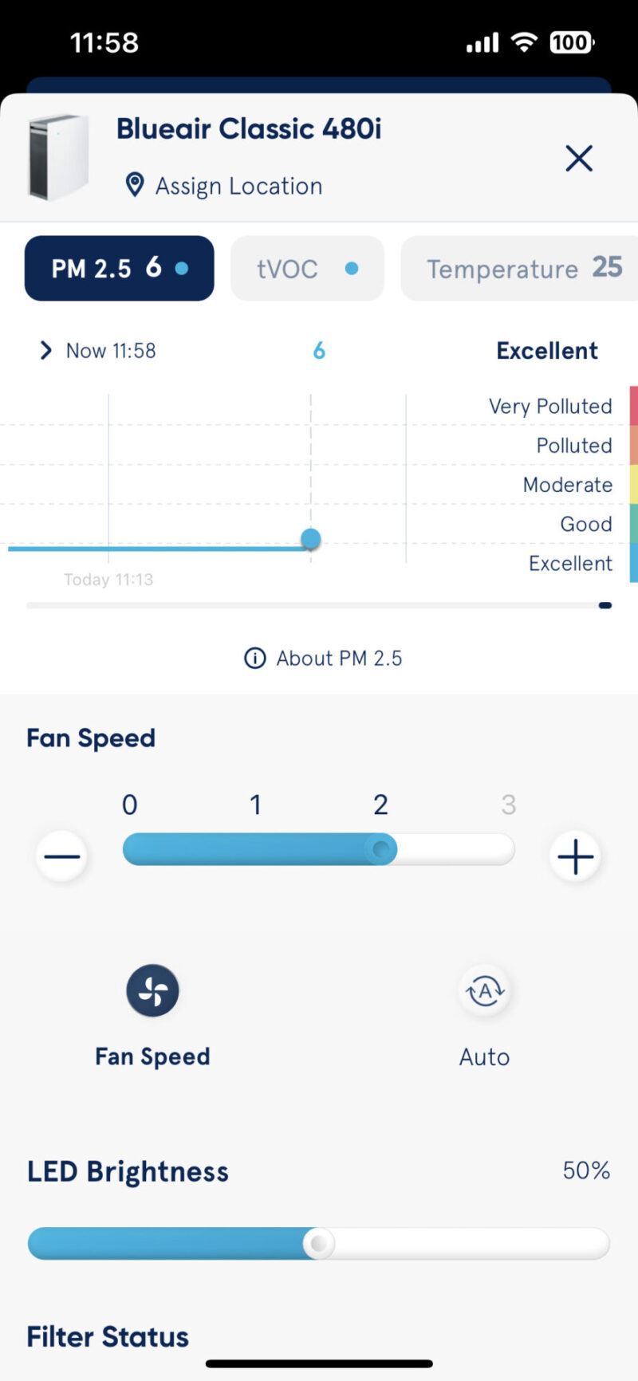Select the PM 2.5 tab

(119, 268)
